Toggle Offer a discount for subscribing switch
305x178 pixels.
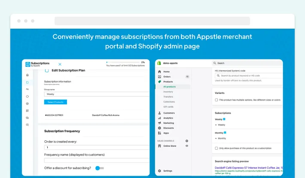click(x=99, y=168)
